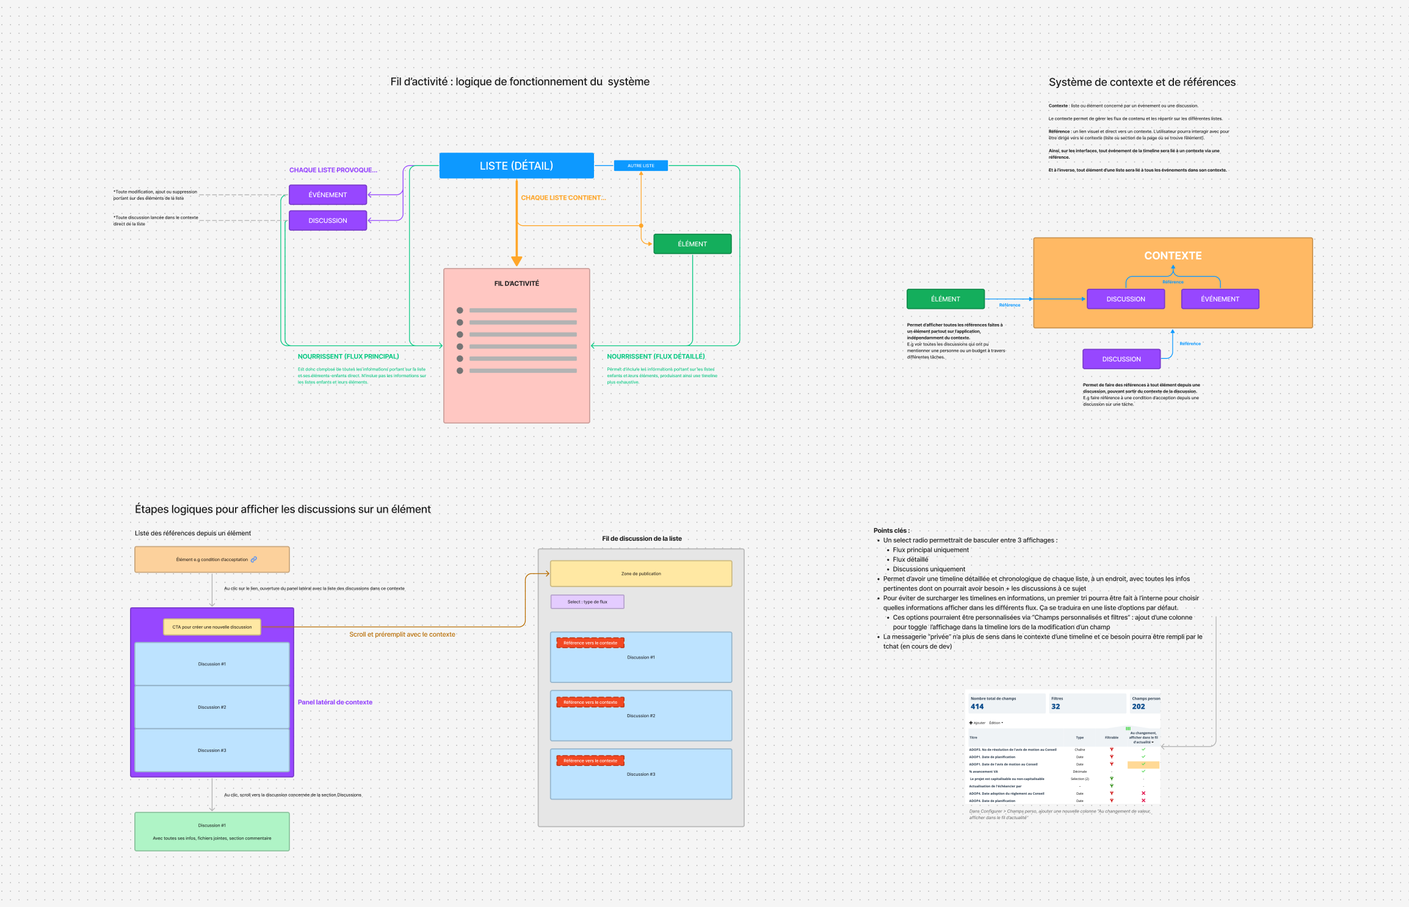Viewport: 1409px width, 907px height.
Task: Click the Scroll et préremplit avec le contexte label
Action: 402,634
